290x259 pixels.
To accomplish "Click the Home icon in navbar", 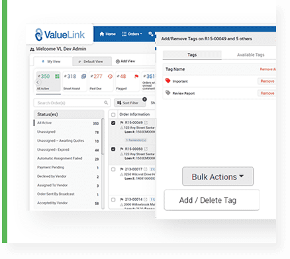I will 102,34.
